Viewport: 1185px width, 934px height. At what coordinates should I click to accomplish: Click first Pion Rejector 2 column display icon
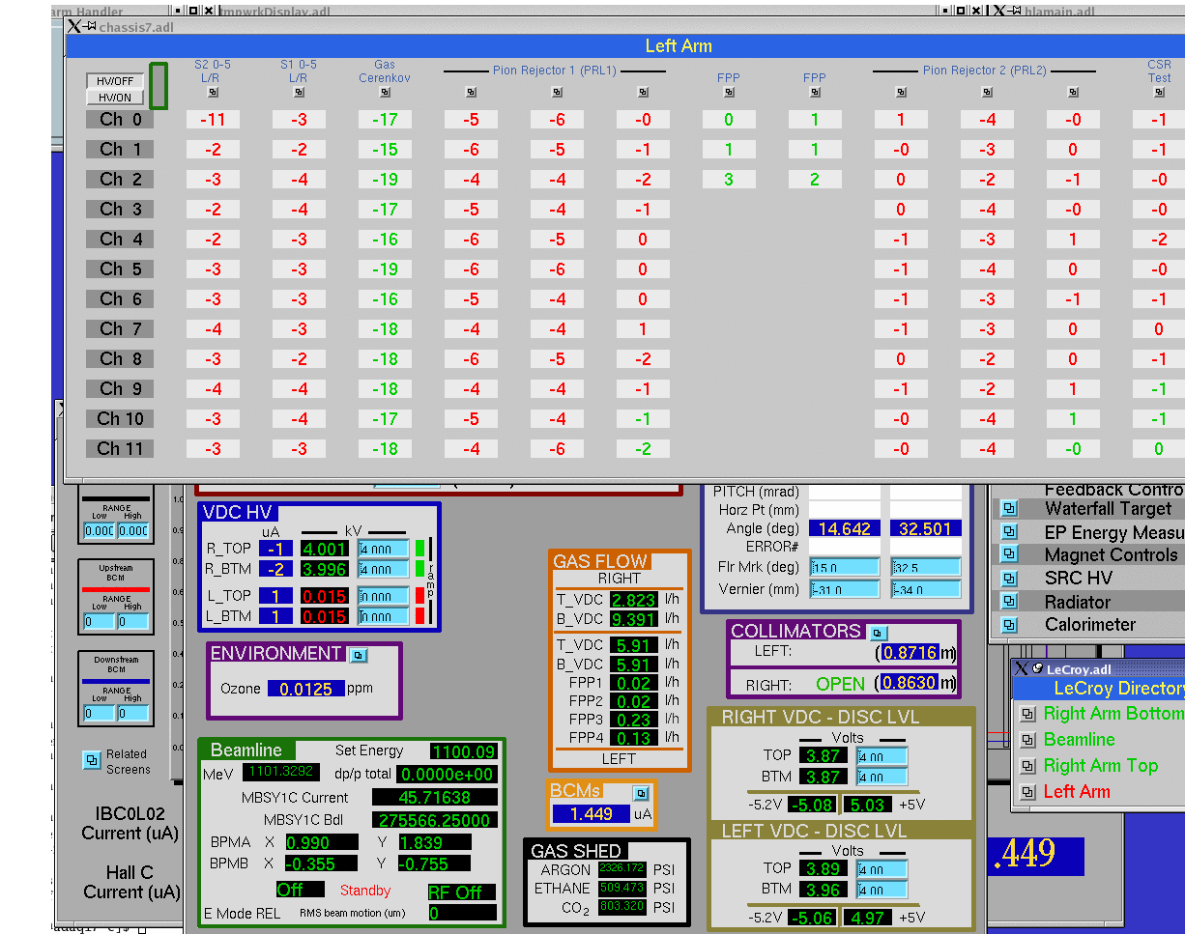[x=901, y=93]
